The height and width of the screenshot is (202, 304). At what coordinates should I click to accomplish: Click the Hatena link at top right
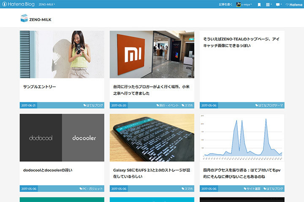[x=294, y=5]
